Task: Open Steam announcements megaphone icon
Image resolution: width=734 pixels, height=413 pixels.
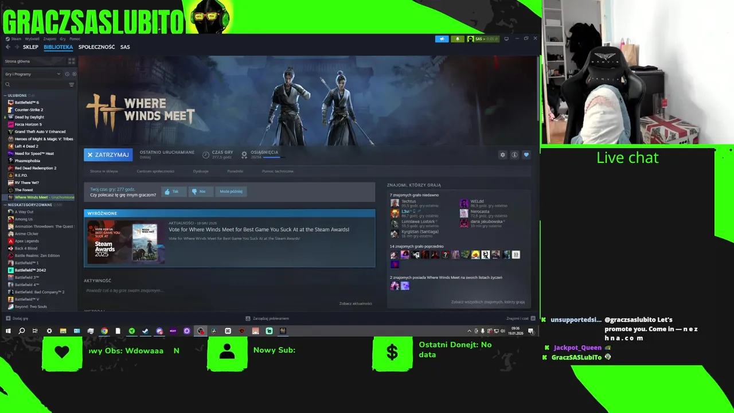Action: tap(442, 39)
